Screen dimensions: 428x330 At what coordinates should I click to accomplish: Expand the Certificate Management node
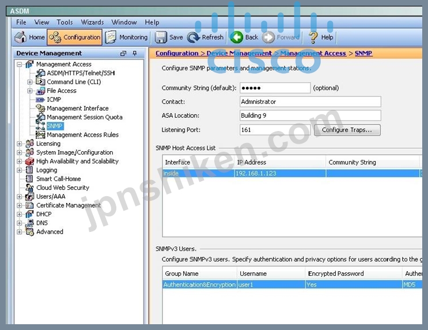(x=20, y=205)
